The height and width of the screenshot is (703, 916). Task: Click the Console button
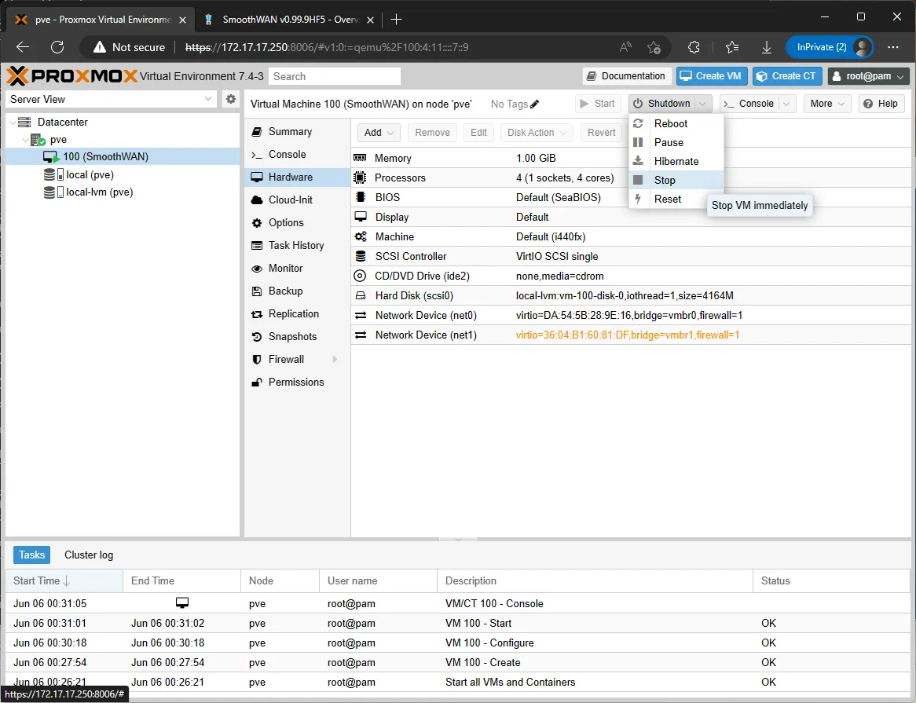pyautogui.click(x=749, y=104)
